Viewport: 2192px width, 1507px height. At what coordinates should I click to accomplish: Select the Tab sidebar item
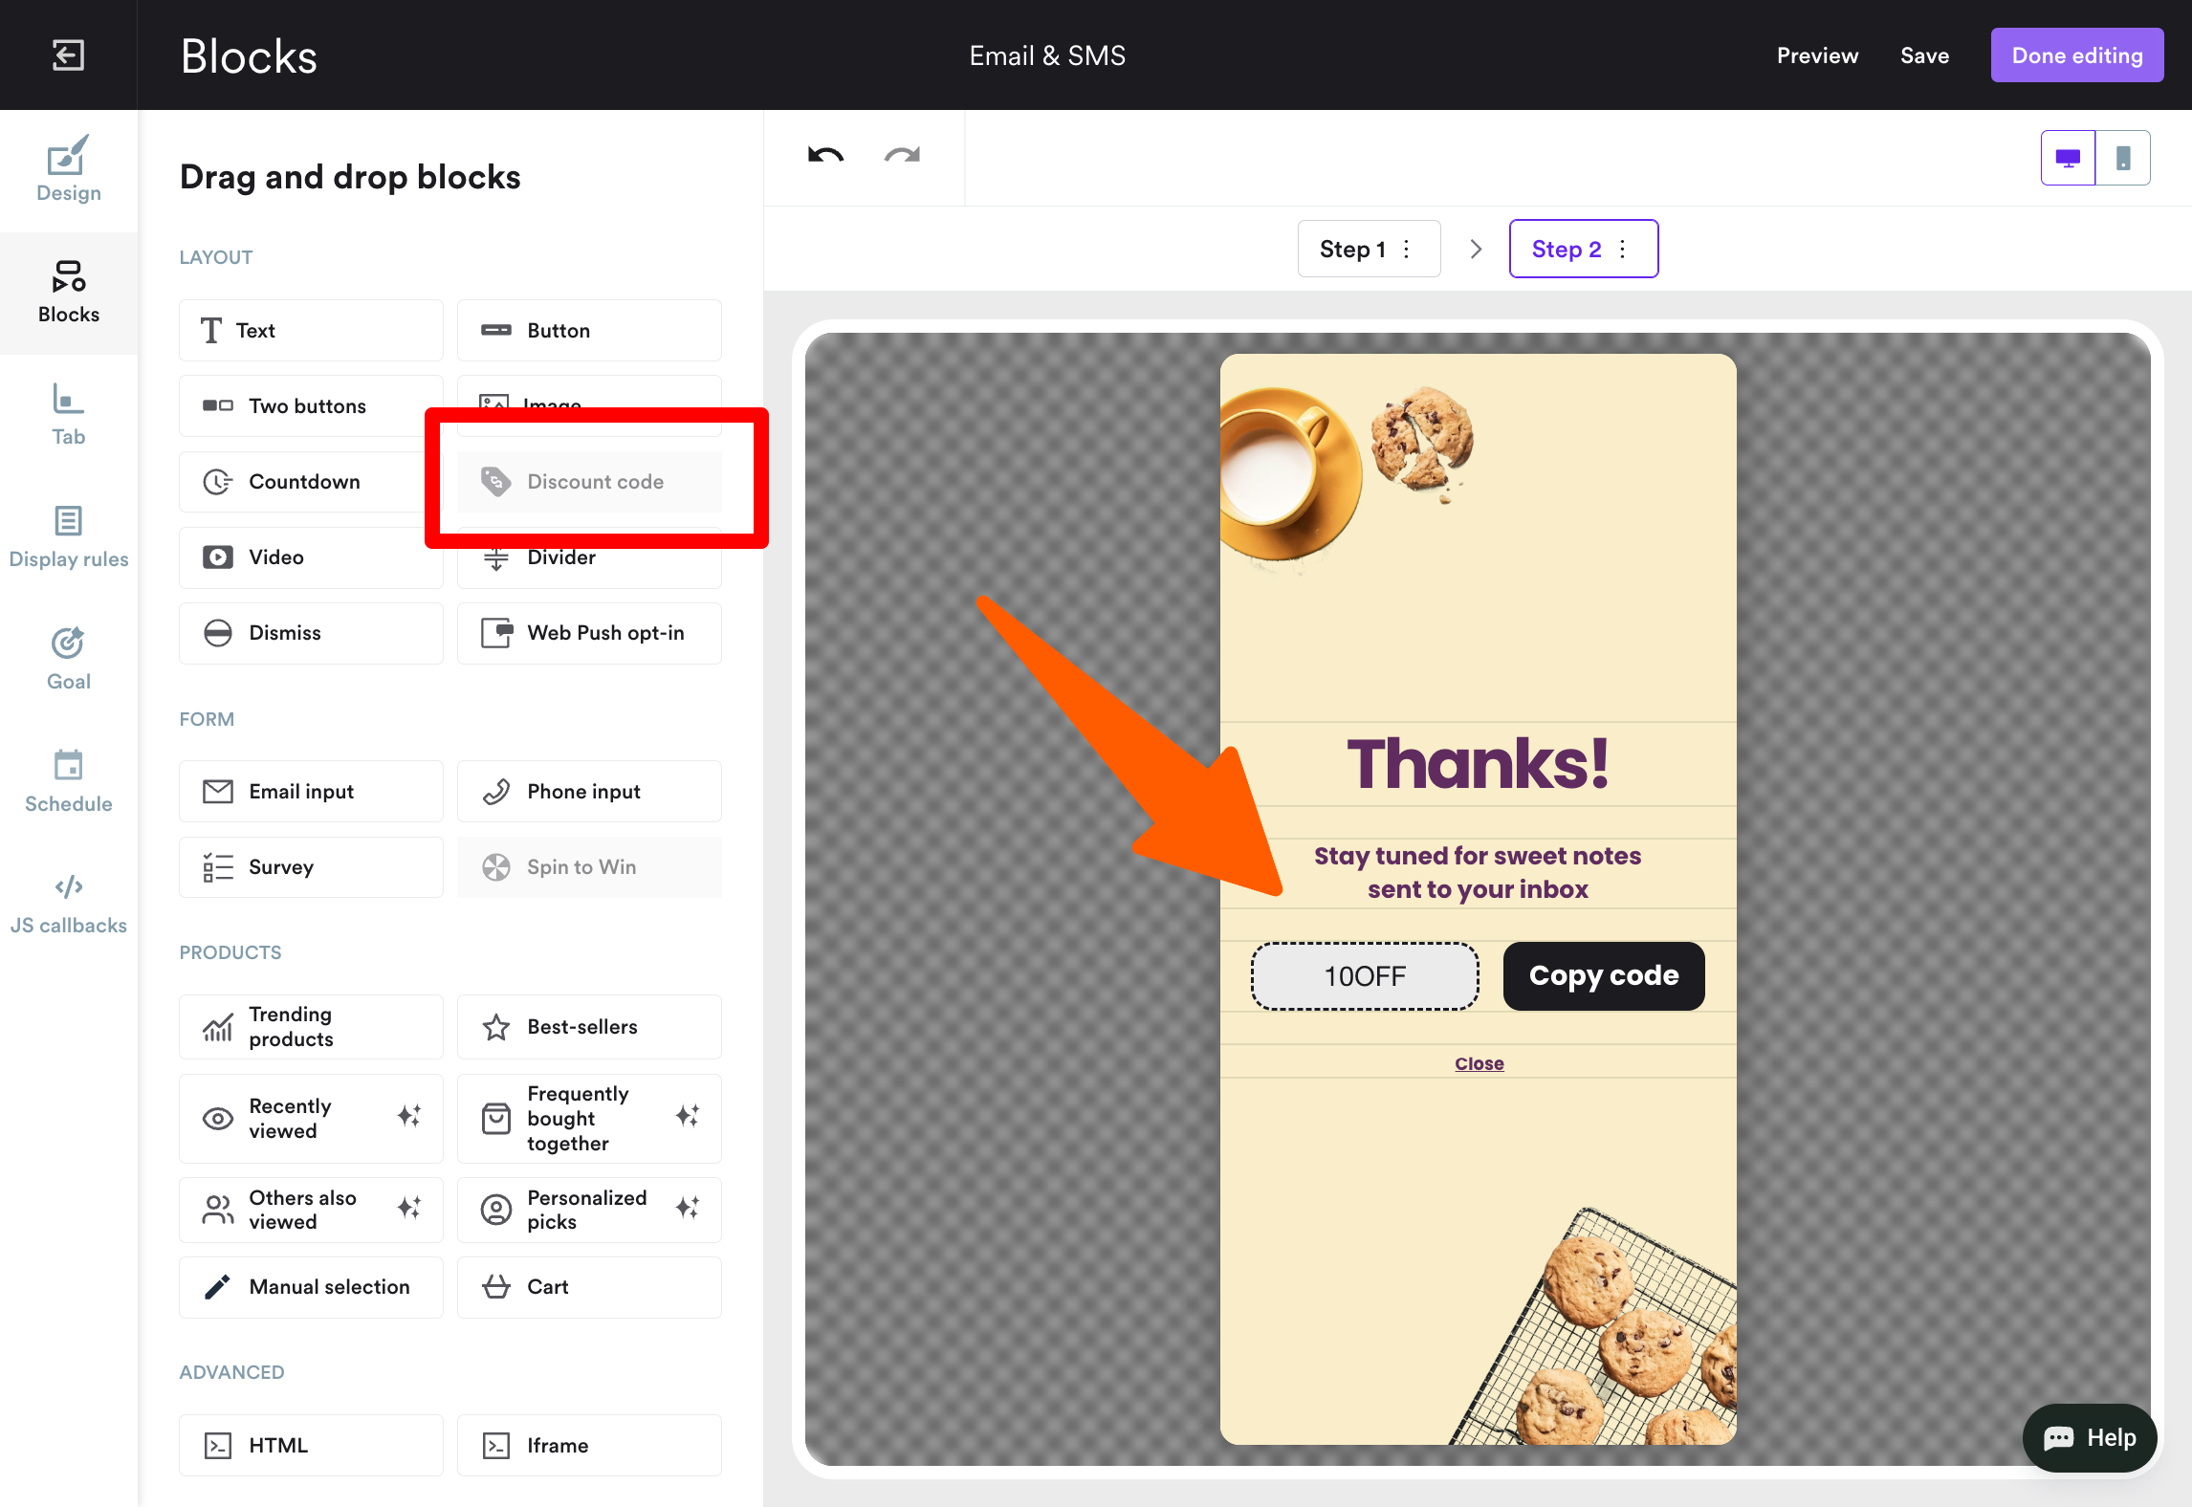coord(68,415)
